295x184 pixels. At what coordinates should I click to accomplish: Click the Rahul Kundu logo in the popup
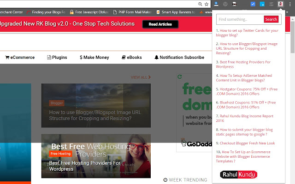pyautogui.click(x=239, y=174)
